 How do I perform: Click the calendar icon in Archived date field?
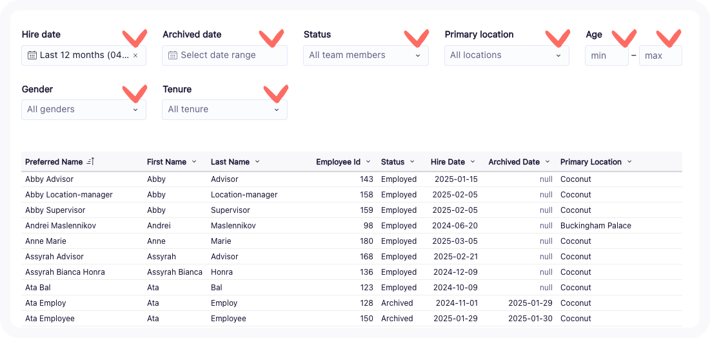(x=173, y=55)
